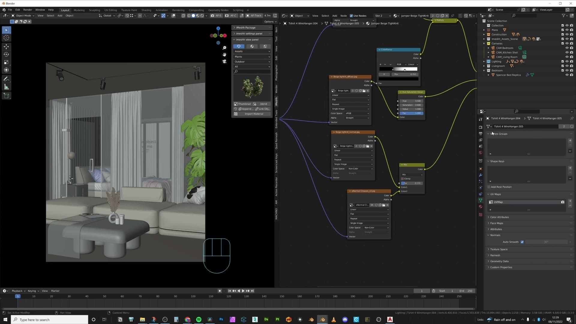This screenshot has width=576, height=324.
Task: Toggle the Auto Smooth checkbox
Action: 522,242
